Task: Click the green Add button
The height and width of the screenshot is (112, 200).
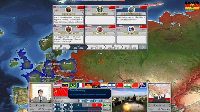Action: [107, 105]
